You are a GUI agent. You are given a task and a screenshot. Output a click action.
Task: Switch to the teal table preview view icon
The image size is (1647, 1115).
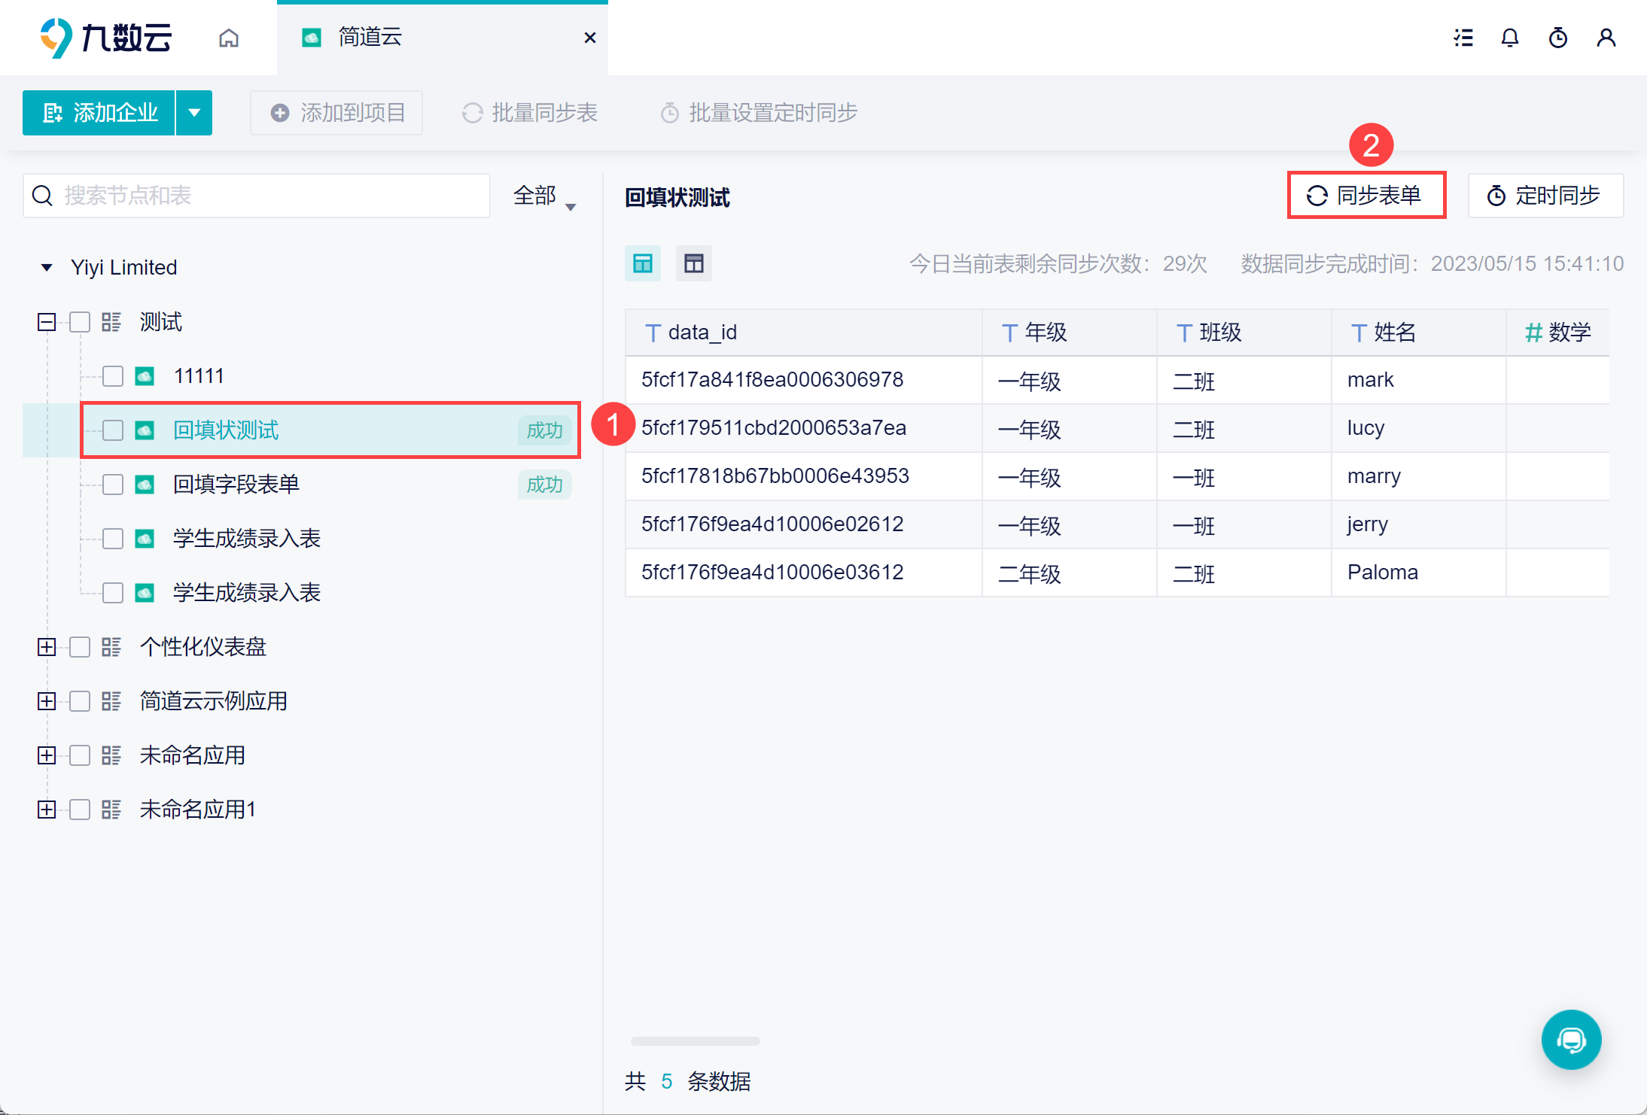tap(642, 263)
